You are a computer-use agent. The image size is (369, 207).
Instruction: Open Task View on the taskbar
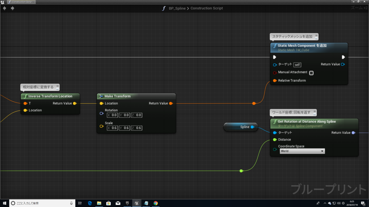[x=80, y=203]
